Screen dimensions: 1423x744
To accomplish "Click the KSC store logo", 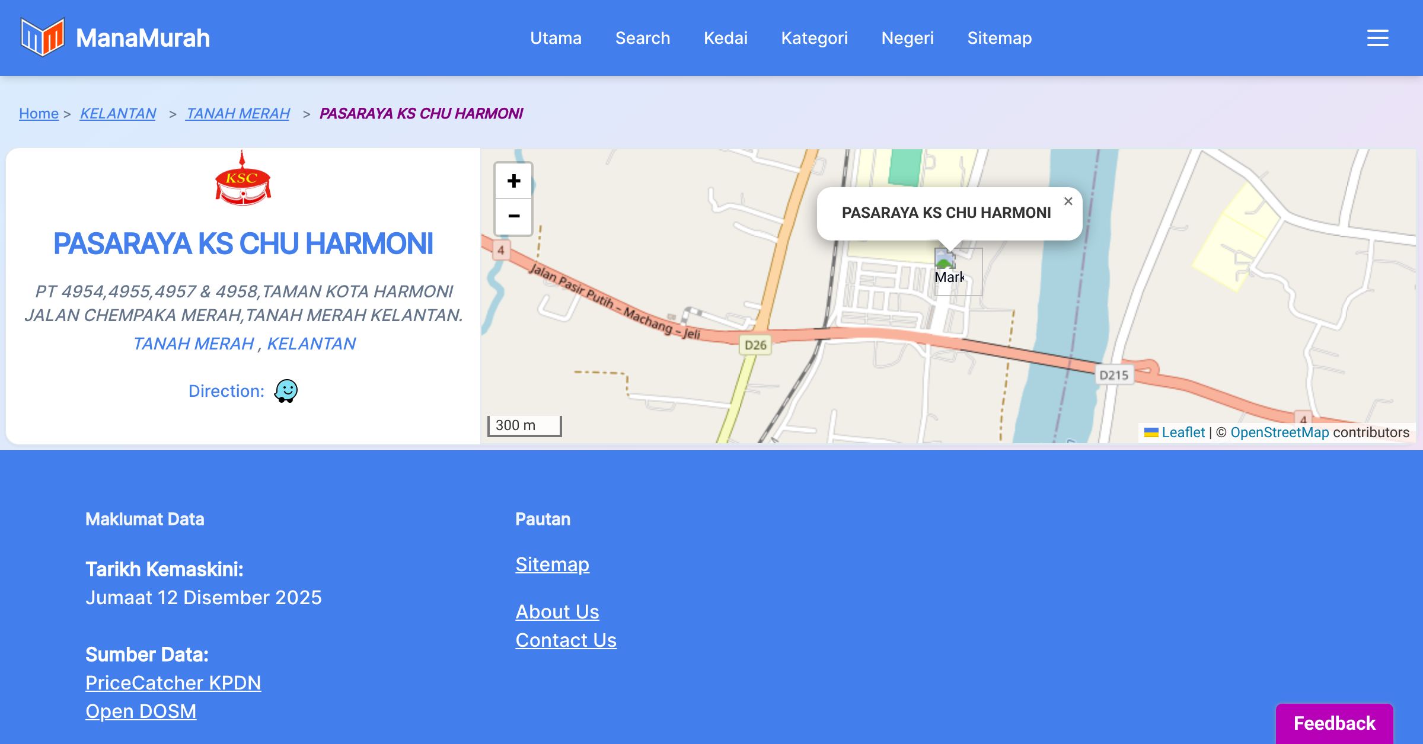I will [243, 180].
